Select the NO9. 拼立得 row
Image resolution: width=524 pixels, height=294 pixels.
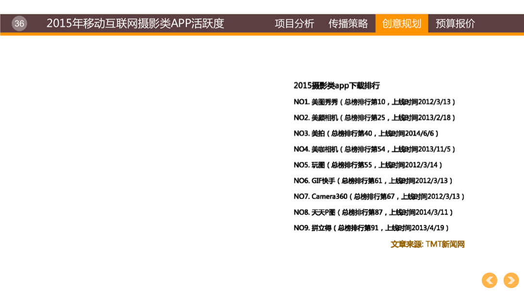tap(371, 228)
